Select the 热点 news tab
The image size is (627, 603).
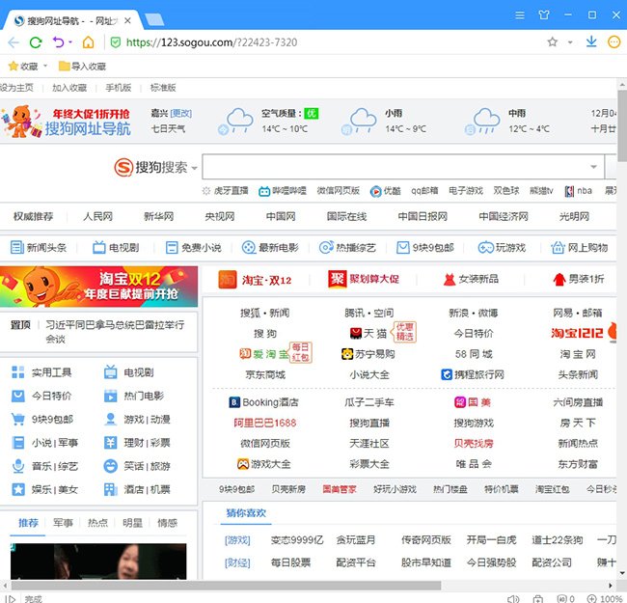coord(97,523)
